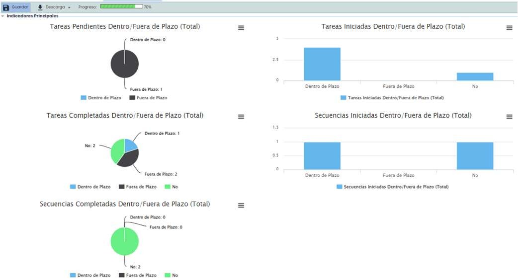Toggle No legend in Tareas Completadas chart
The width and height of the screenshot is (518, 280).
(x=171, y=187)
